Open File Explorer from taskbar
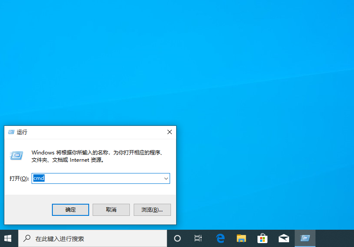This screenshot has width=354, height=247. click(241, 238)
